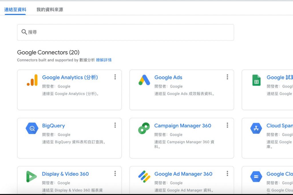The width and height of the screenshot is (293, 195).
Task: Select the Google Ad Manager 360 title
Action: tap(183, 174)
